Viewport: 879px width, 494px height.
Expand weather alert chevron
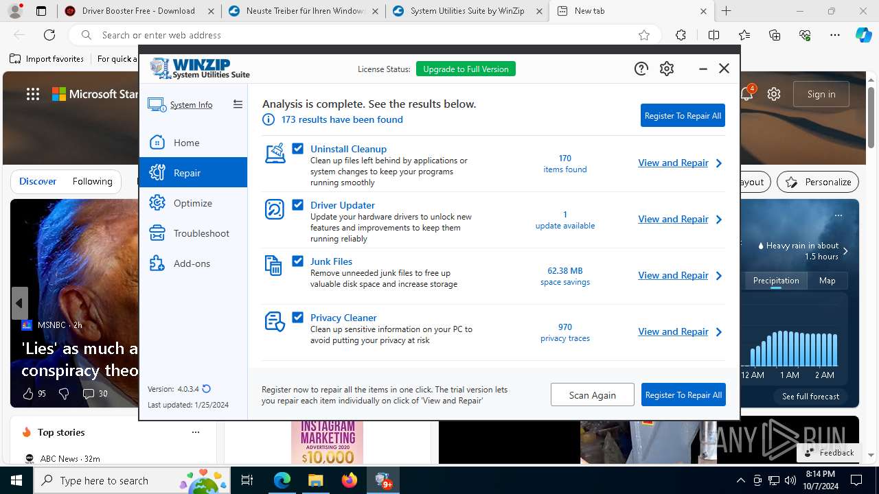845,251
